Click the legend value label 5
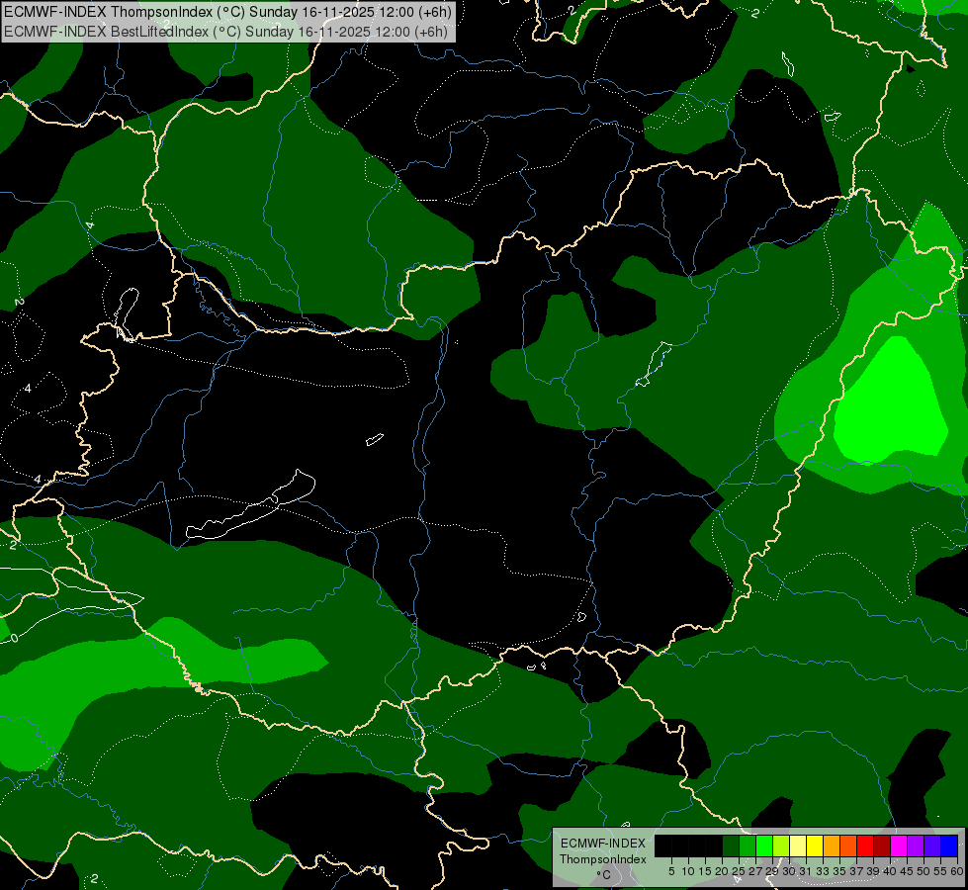Screen dimensions: 968x890 (671, 871)
